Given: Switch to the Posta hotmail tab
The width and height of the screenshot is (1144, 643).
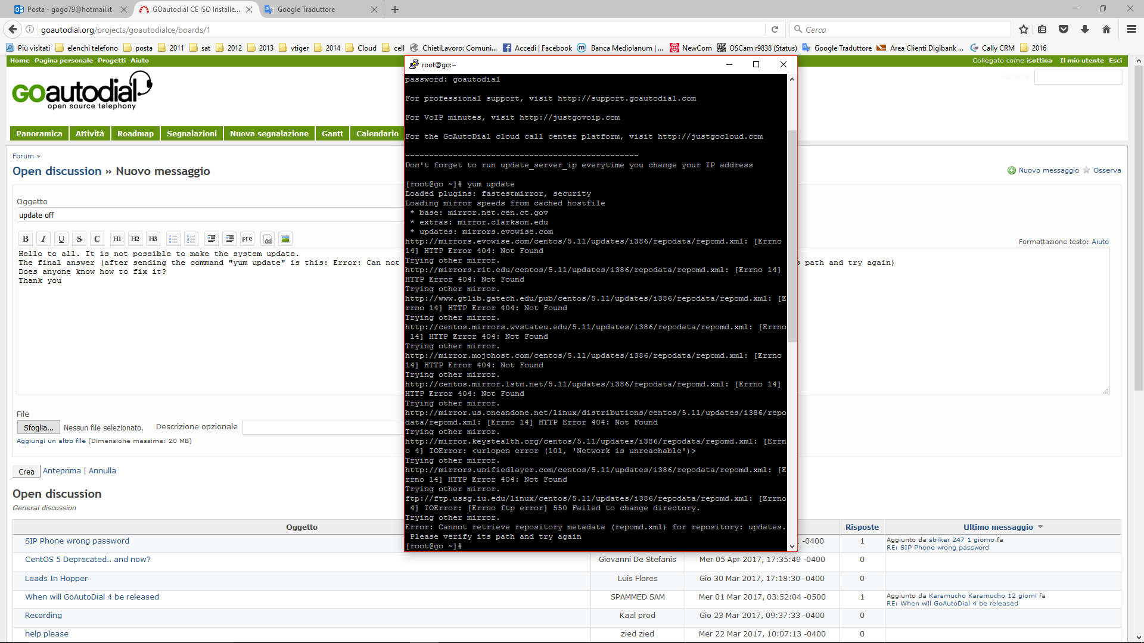Looking at the screenshot, I should (x=70, y=10).
